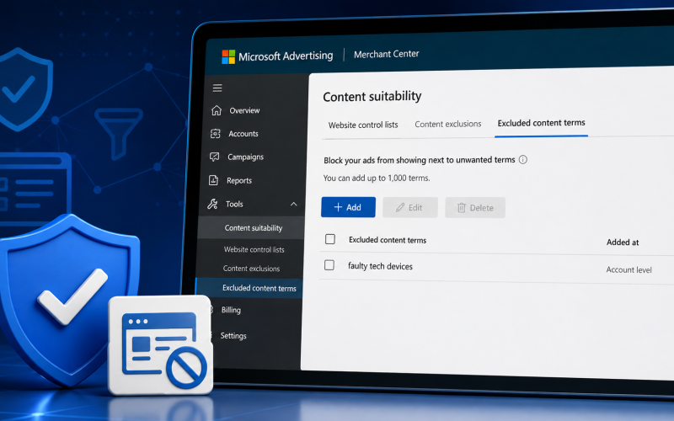This screenshot has width=674, height=421.
Task: Click the Added at column header
Action: coord(623,242)
